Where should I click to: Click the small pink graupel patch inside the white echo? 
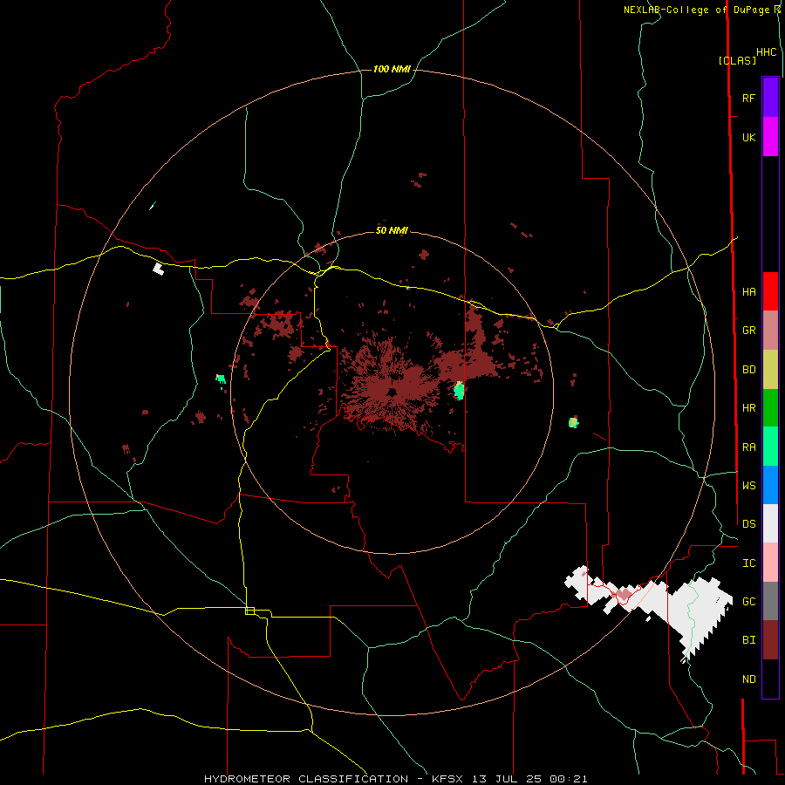point(624,595)
